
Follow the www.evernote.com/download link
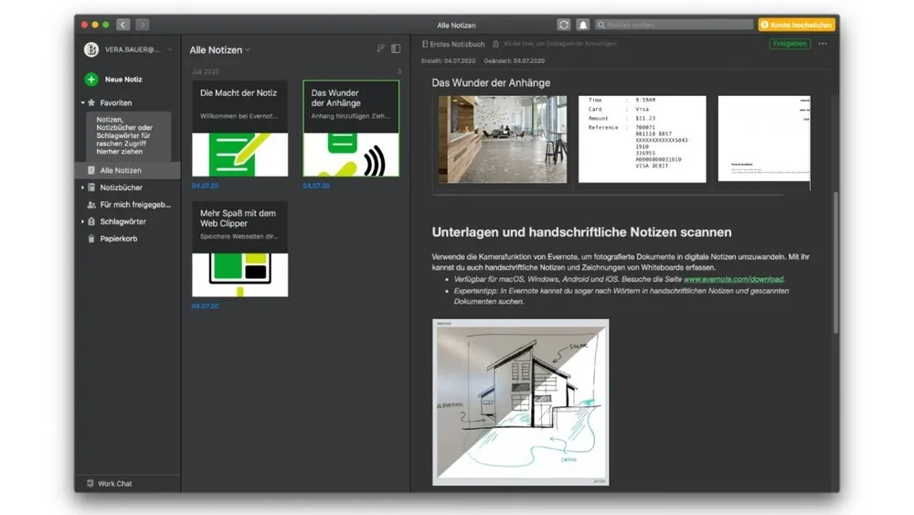[x=733, y=279]
